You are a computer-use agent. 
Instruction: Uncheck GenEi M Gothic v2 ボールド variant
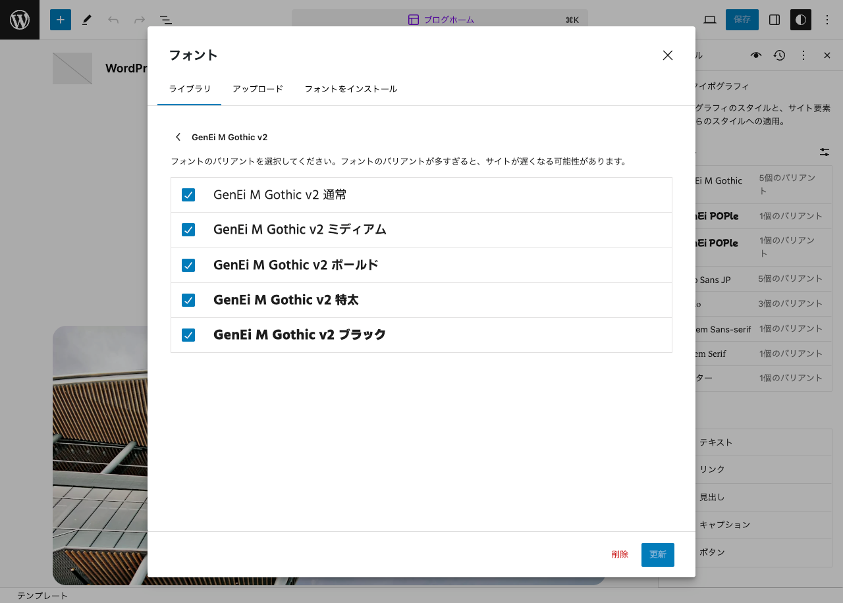click(x=188, y=265)
